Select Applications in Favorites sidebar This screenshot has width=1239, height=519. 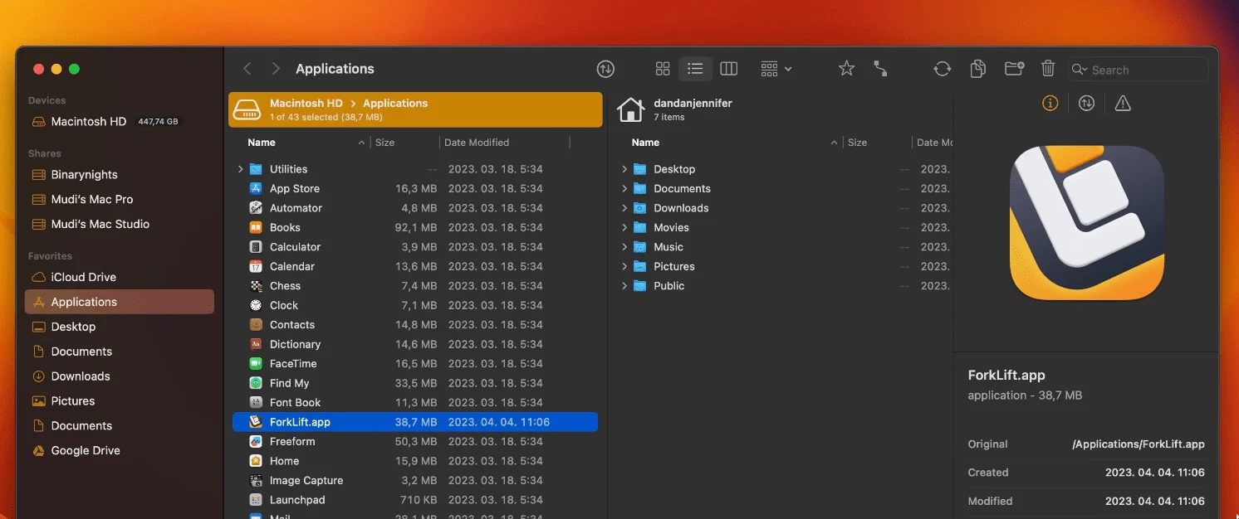coord(119,302)
